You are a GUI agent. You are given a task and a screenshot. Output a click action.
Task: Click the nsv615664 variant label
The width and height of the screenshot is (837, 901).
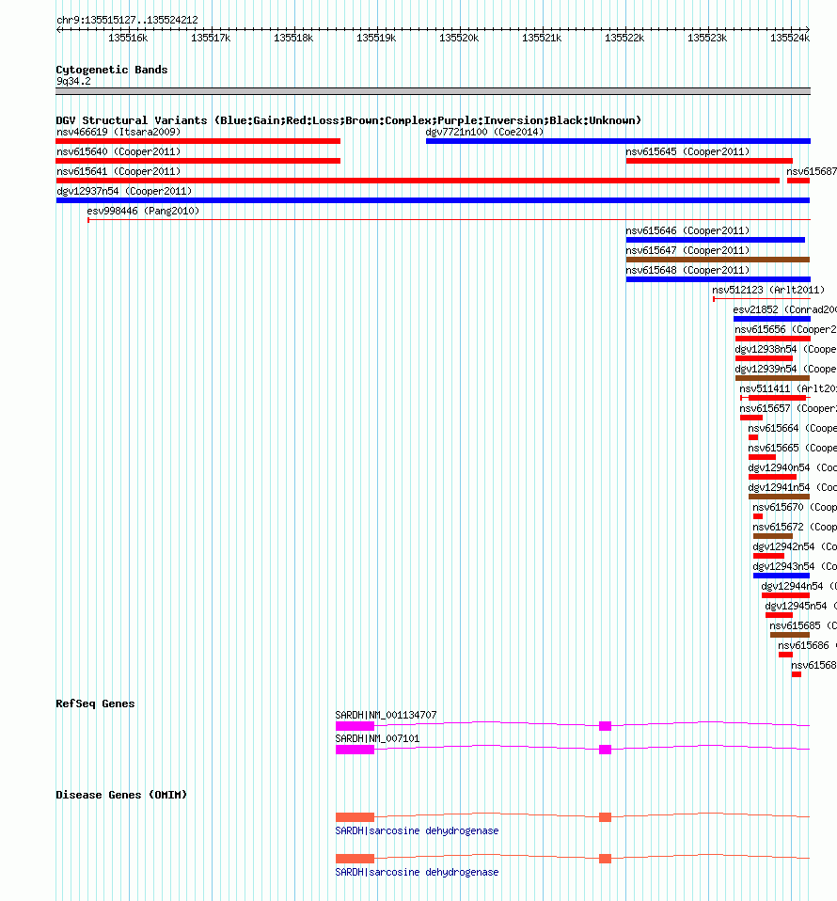[792, 428]
